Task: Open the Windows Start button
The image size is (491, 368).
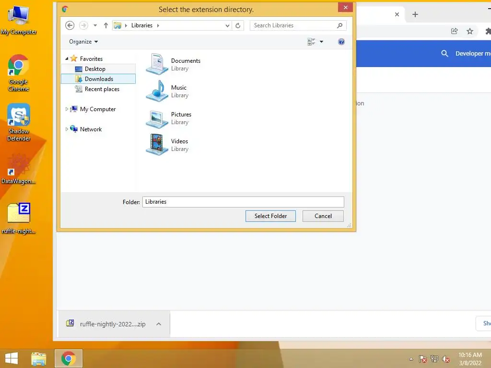Action: [x=12, y=358]
